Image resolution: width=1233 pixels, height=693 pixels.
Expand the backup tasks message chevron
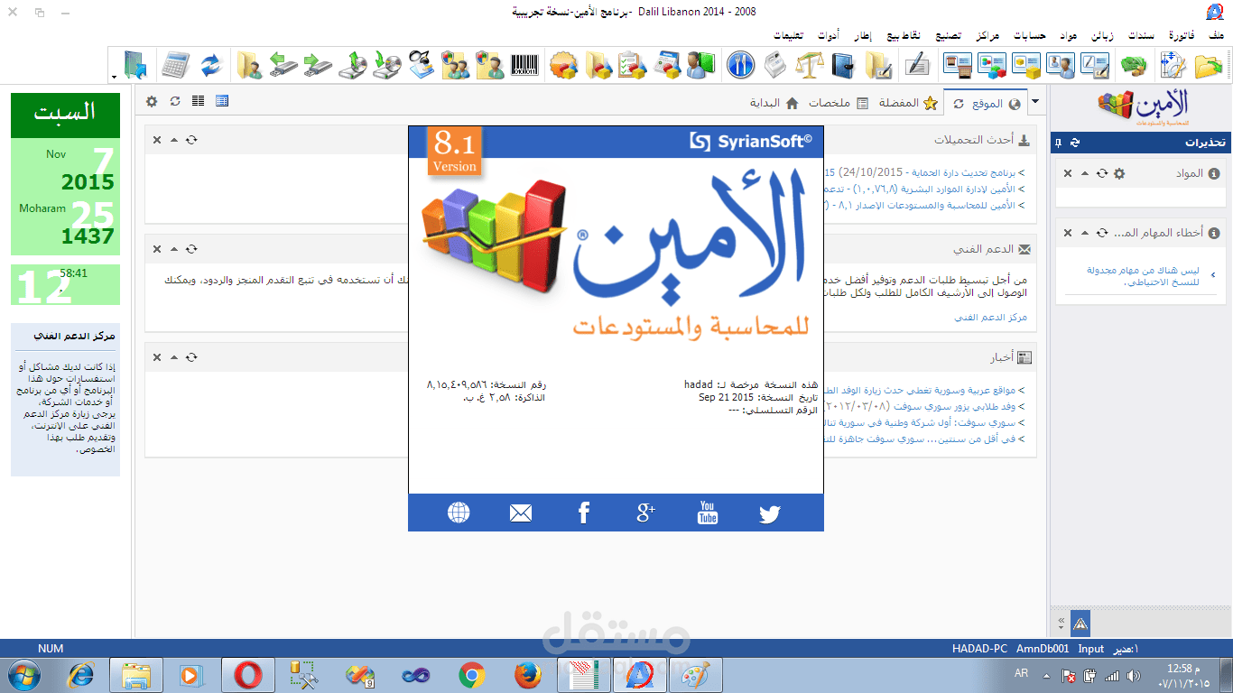click(x=1212, y=275)
